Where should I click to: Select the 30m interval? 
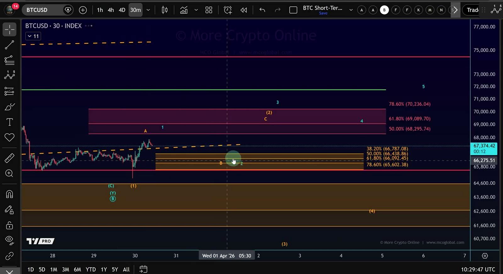135,10
